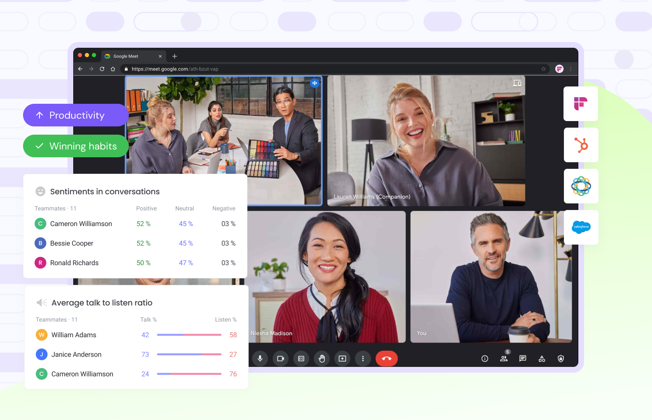The image size is (652, 420).
Task: Raise hand in the meeting
Action: (322, 359)
